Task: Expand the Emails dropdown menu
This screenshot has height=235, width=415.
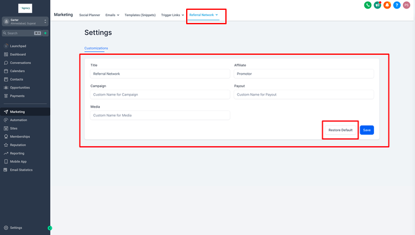Action: 112,15
